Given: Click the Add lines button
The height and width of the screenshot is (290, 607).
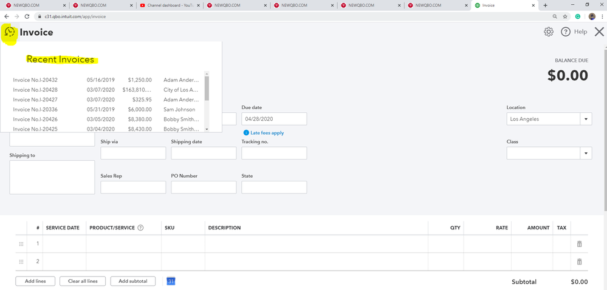Looking at the screenshot, I should click(35, 282).
